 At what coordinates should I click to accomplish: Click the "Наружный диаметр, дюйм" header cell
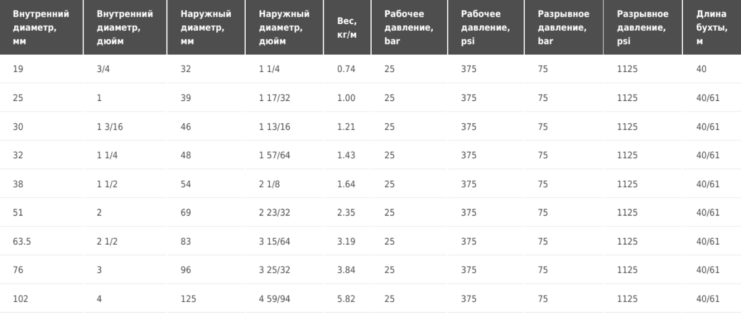[x=285, y=28]
